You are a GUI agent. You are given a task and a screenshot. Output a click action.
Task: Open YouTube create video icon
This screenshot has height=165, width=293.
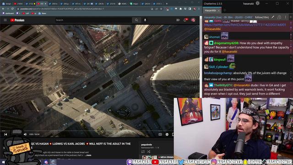tap(178, 20)
